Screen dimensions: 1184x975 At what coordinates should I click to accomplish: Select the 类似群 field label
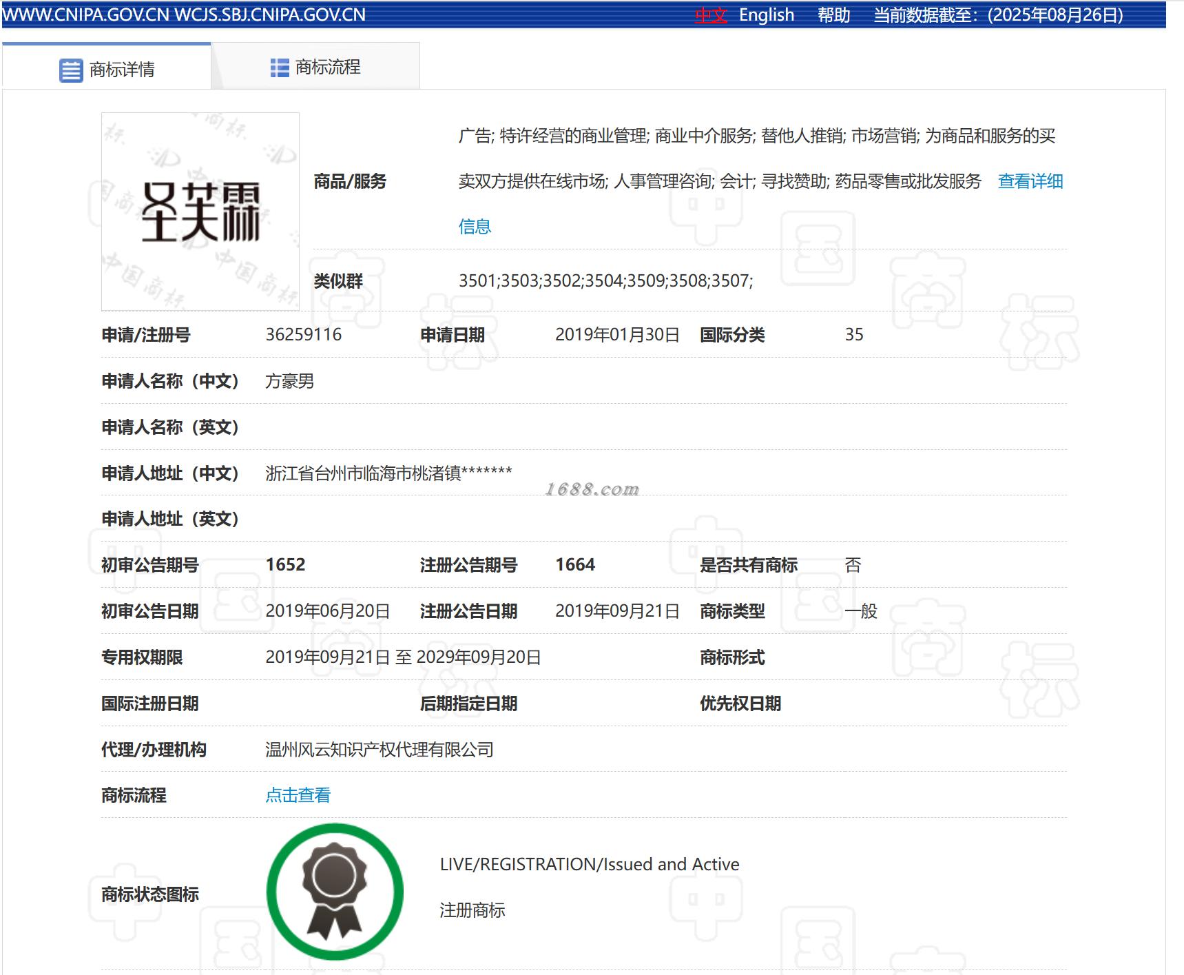[338, 281]
